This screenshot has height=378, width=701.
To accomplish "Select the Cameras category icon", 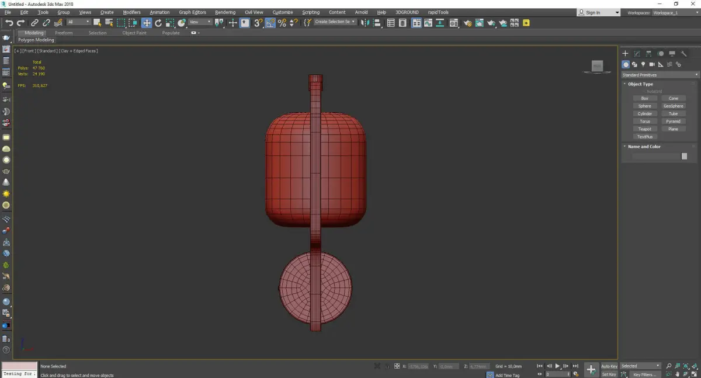I will pos(652,64).
